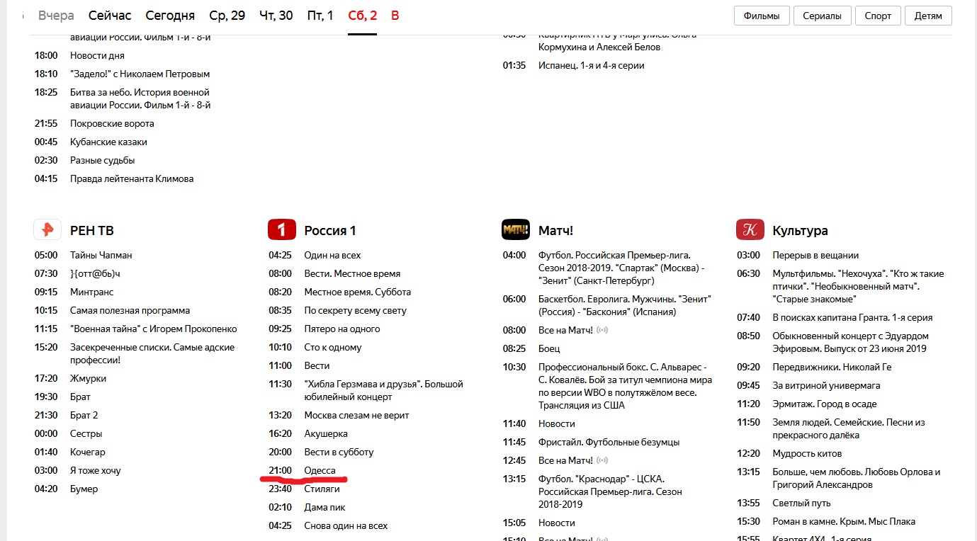977x541 pixels.
Task: Open the Культура channel logo
Action: pyautogui.click(x=750, y=230)
